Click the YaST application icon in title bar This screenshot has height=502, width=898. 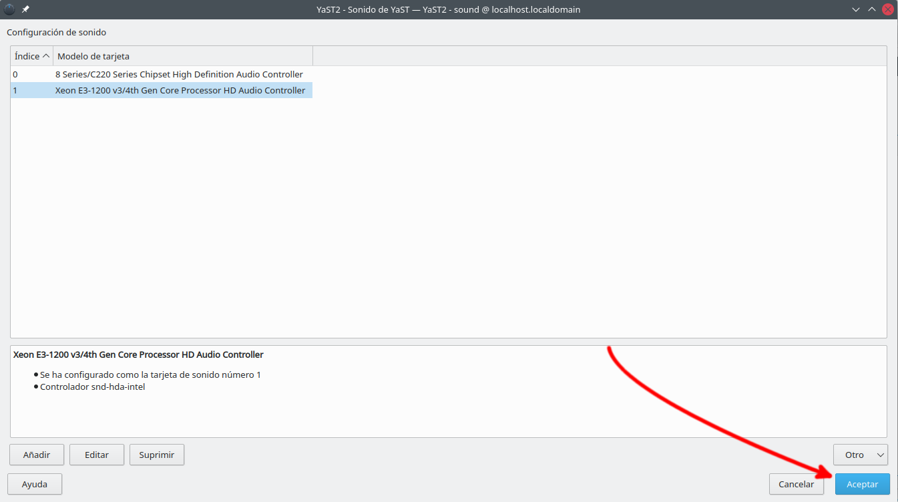(9, 9)
